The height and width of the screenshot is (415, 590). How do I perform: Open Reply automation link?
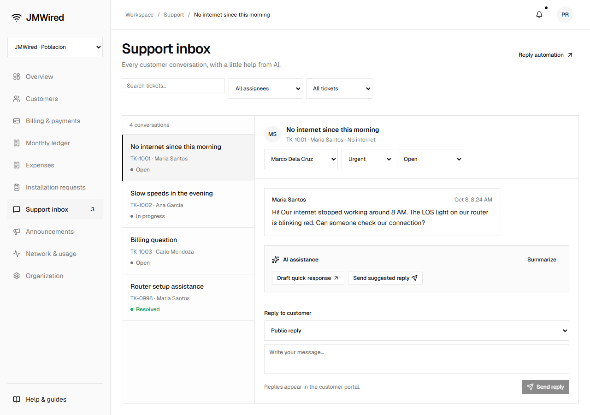545,55
